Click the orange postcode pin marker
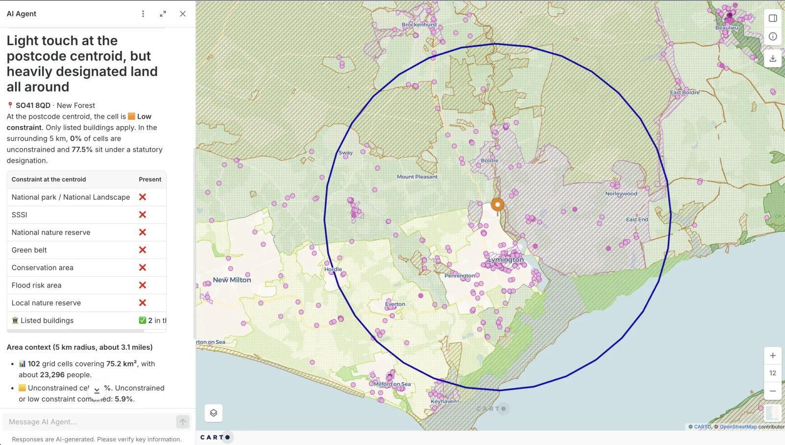The width and height of the screenshot is (785, 445). tap(497, 206)
